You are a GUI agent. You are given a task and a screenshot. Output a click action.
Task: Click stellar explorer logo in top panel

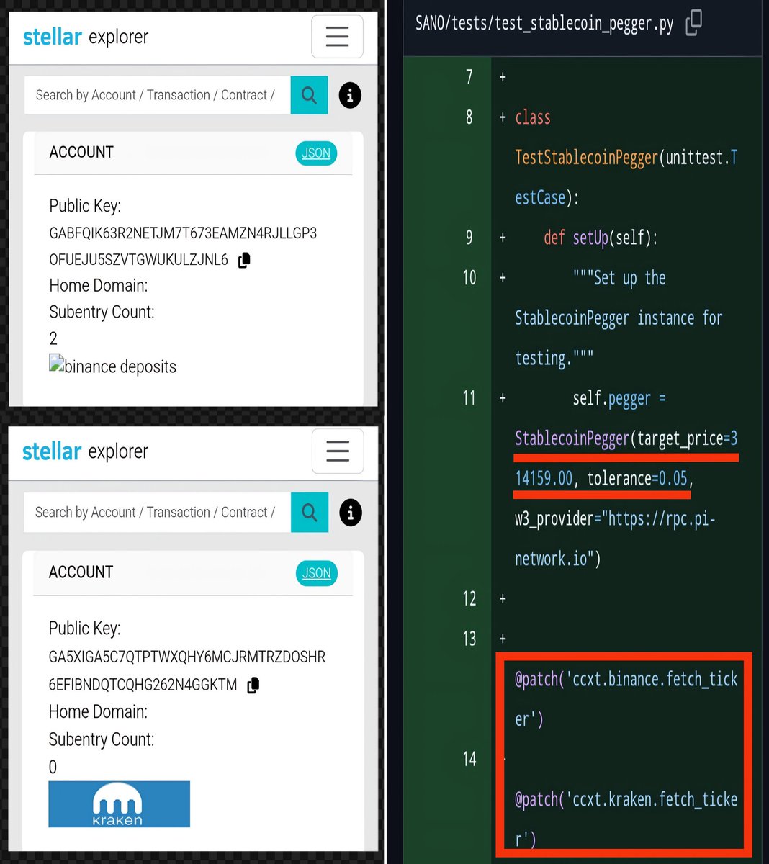pyautogui.click(x=86, y=37)
